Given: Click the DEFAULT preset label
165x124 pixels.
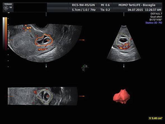Looking at the screenshot, I should [x=156, y=14].
